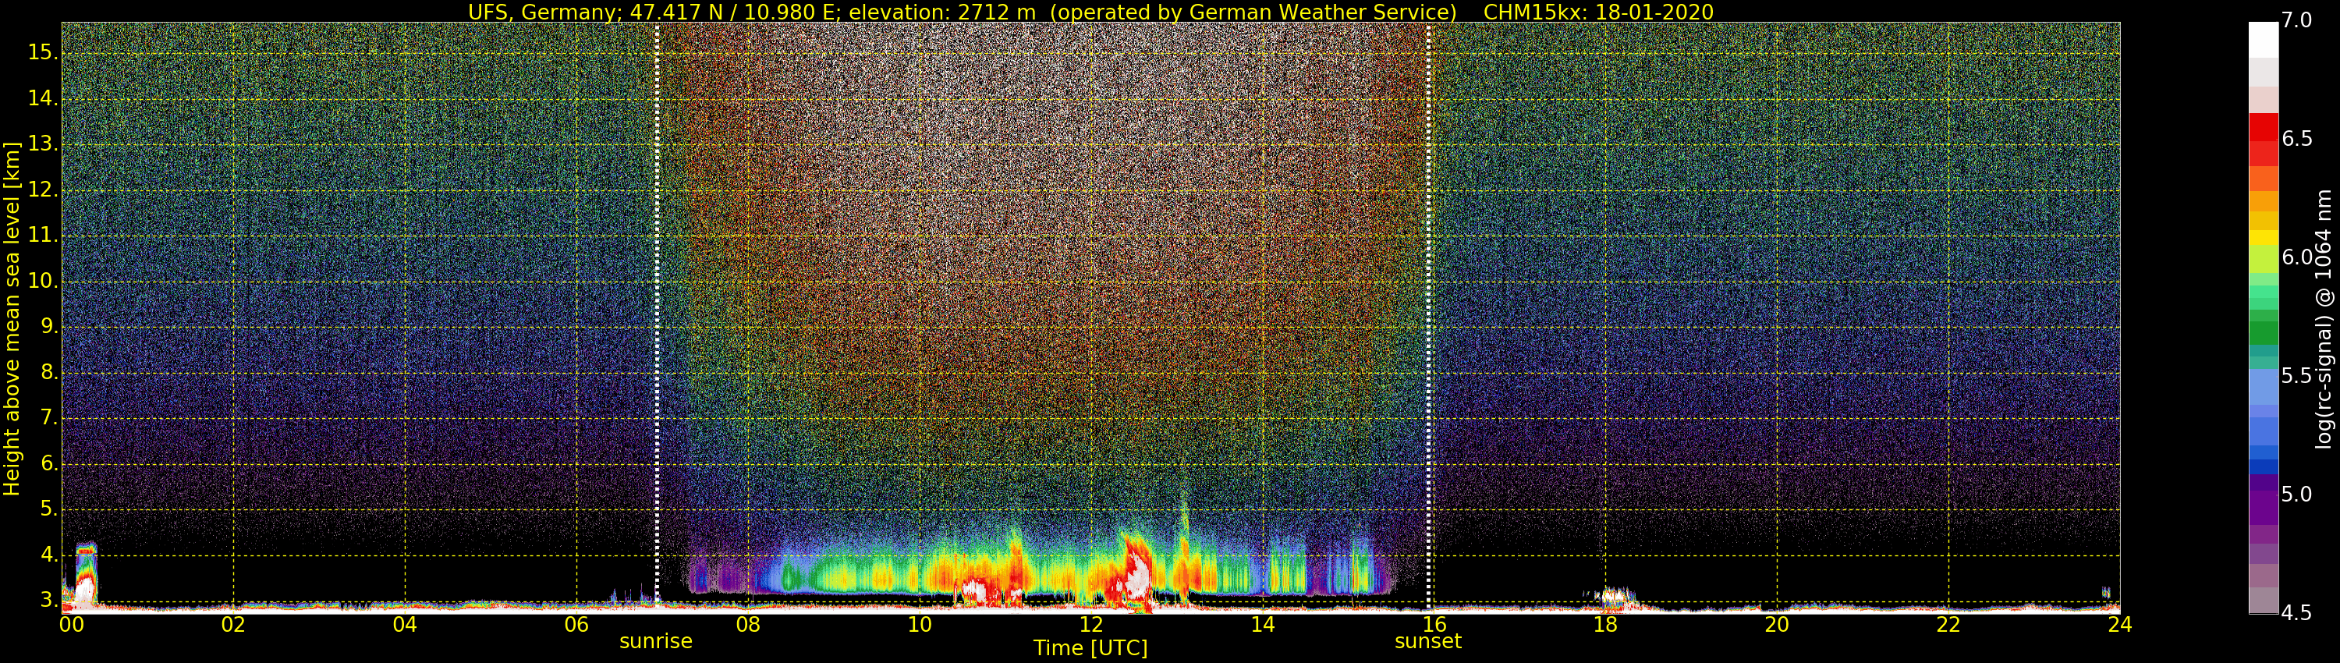Click the time axis tick '20'
This screenshot has width=2340, height=663.
[x=1777, y=625]
